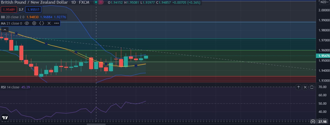This screenshot has height=125, width=330.
Task: Maximize the RSI pane
Action: [312, 87]
